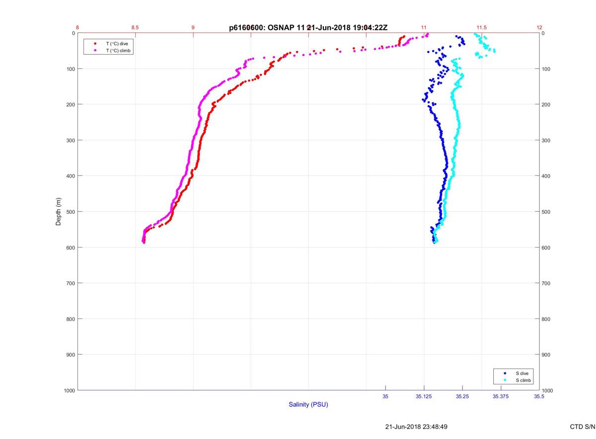Viewport: 596px width, 439px height.
Task: Click left-axis depth label '1000'
Action: point(69,390)
